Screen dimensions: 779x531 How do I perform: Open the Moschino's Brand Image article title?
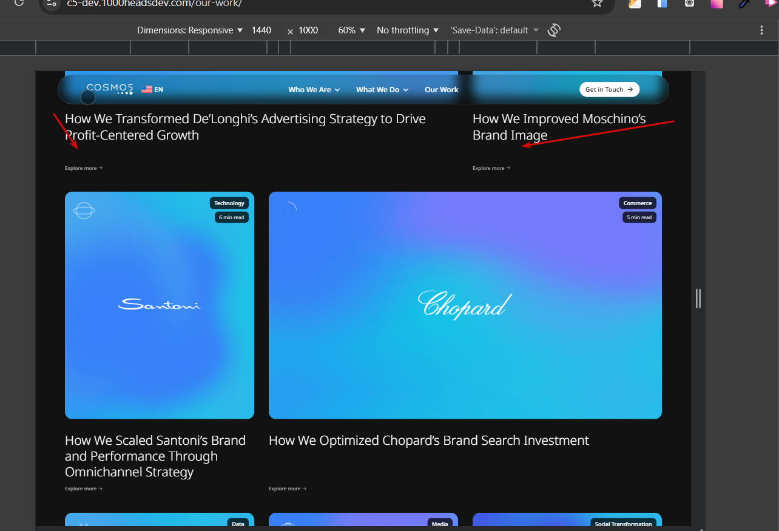click(559, 127)
